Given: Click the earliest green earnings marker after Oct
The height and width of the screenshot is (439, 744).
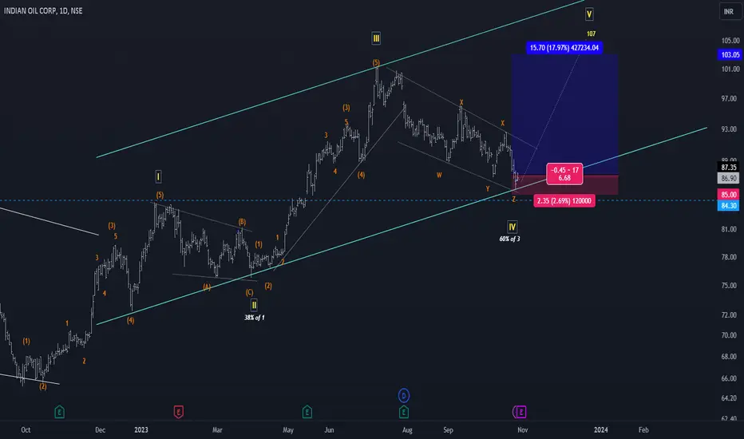Looking at the screenshot, I should [x=59, y=412].
